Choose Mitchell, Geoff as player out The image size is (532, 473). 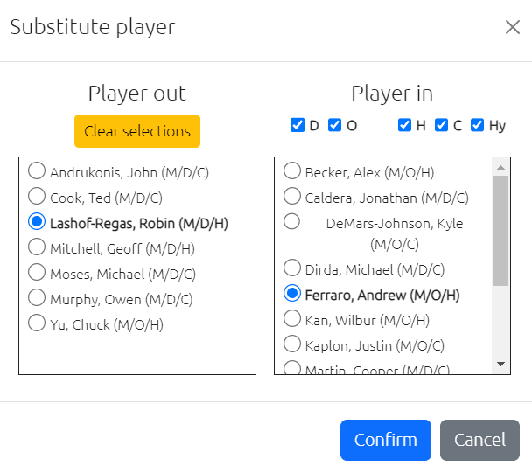tap(37, 247)
